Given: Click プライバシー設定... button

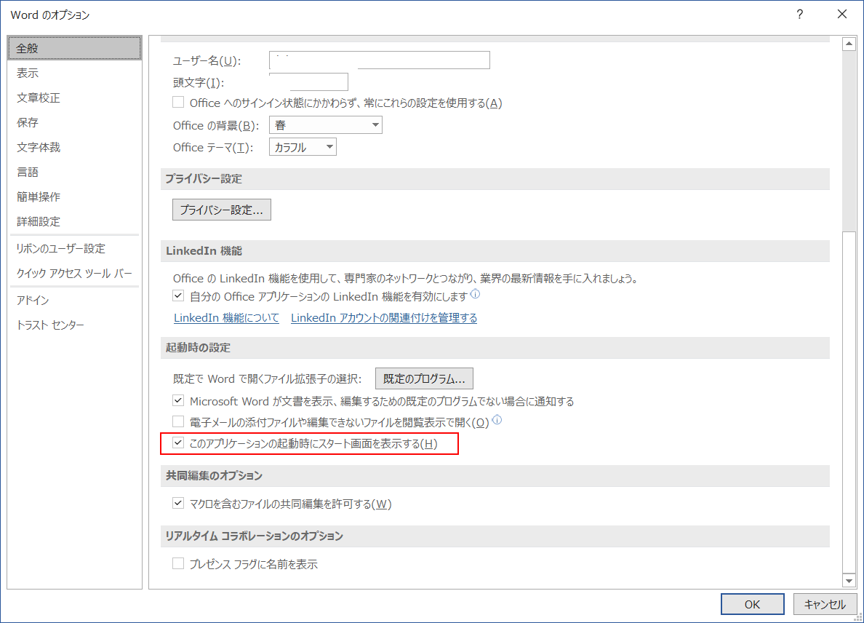Looking at the screenshot, I should pos(222,210).
